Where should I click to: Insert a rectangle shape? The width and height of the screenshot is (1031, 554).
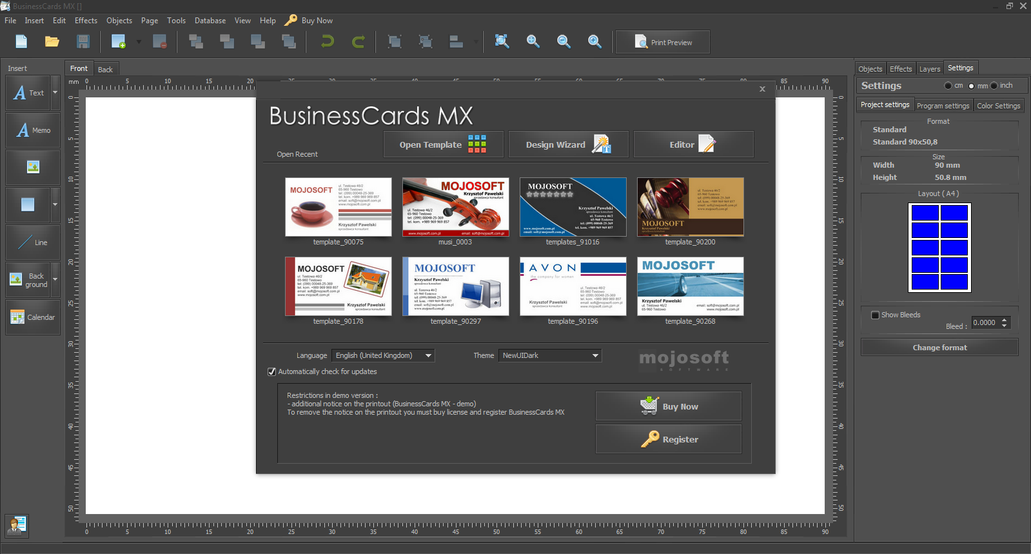(28, 205)
